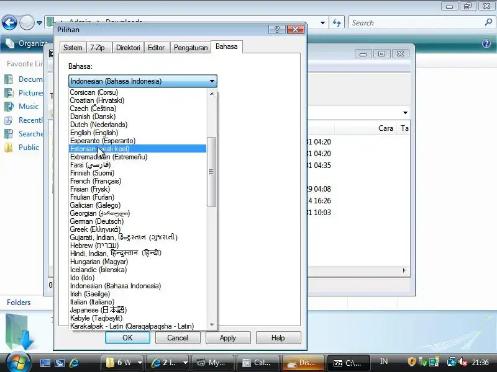Launch Internet Explorer from quick launch
The height and width of the screenshot is (372, 497).
(74, 363)
